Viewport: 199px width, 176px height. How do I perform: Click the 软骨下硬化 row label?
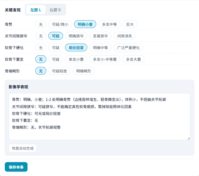tap(14, 48)
